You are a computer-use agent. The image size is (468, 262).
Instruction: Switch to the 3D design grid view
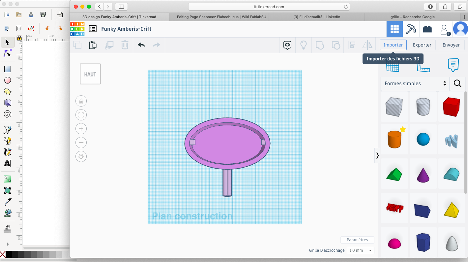[x=395, y=29]
